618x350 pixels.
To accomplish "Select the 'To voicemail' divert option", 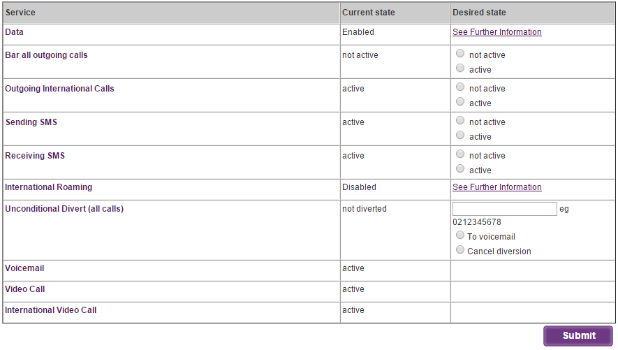I will tap(460, 235).
